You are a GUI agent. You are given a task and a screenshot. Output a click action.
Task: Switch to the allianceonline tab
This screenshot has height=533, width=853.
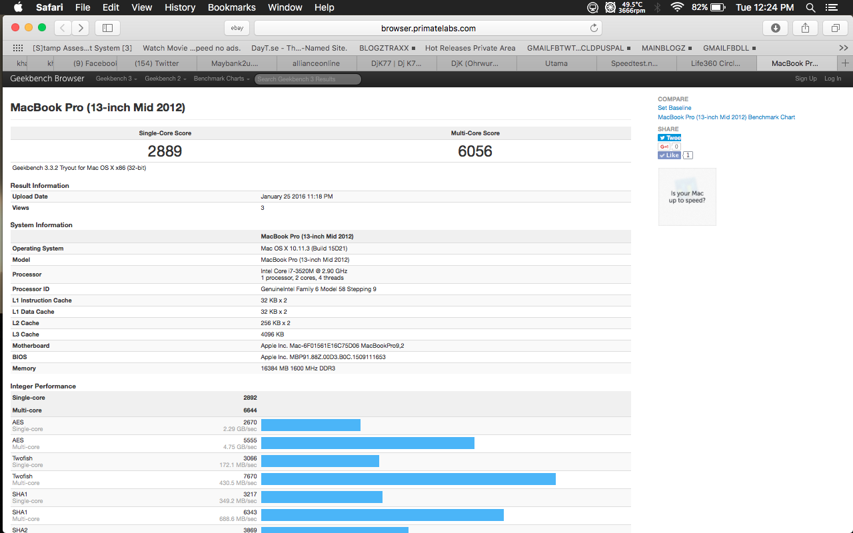coord(317,63)
